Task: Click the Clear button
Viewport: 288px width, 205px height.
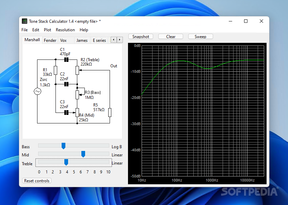Action: coord(171,36)
